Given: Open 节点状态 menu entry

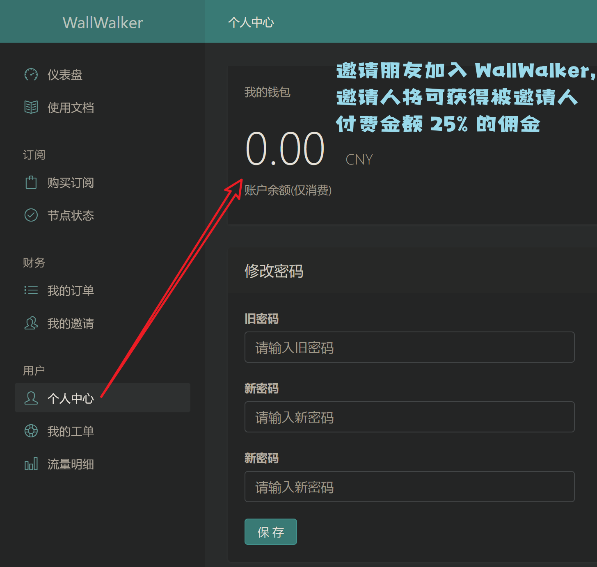Looking at the screenshot, I should point(71,216).
